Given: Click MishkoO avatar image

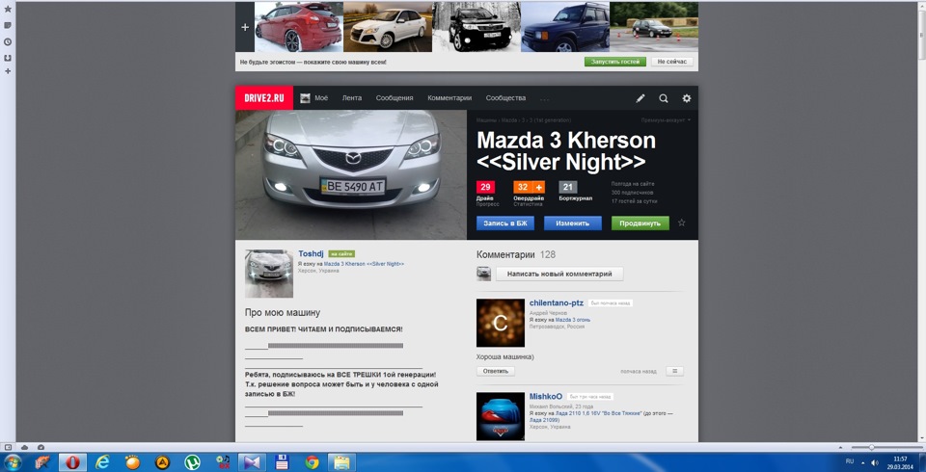Looking at the screenshot, I should point(501,416).
